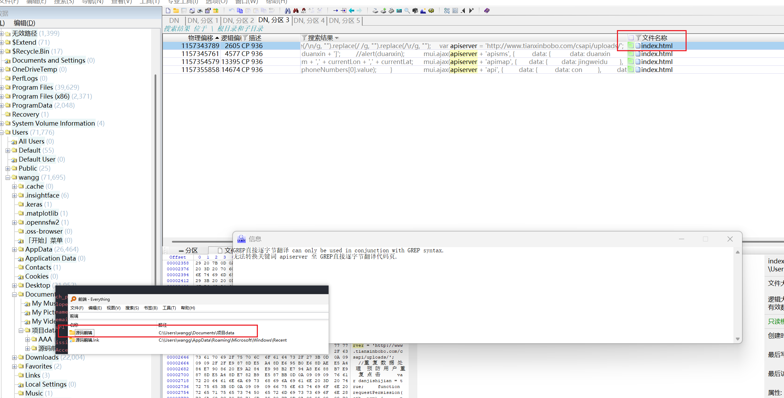Click the print toolbar icon
This screenshot has width=784, height=398.
point(200,11)
